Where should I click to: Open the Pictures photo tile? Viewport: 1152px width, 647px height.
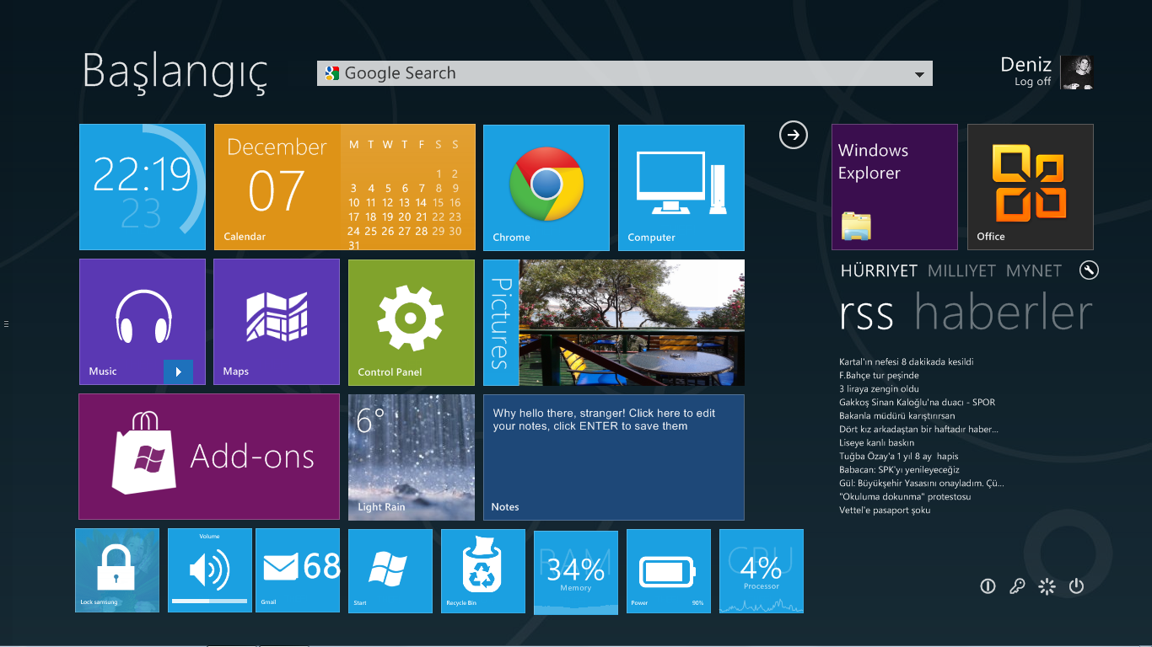(614, 323)
